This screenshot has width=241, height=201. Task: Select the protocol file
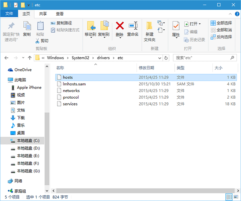coord(146,97)
